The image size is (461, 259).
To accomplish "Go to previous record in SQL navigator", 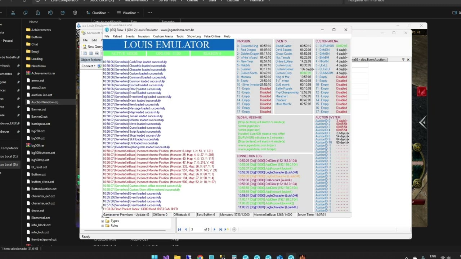I will click(x=186, y=229).
